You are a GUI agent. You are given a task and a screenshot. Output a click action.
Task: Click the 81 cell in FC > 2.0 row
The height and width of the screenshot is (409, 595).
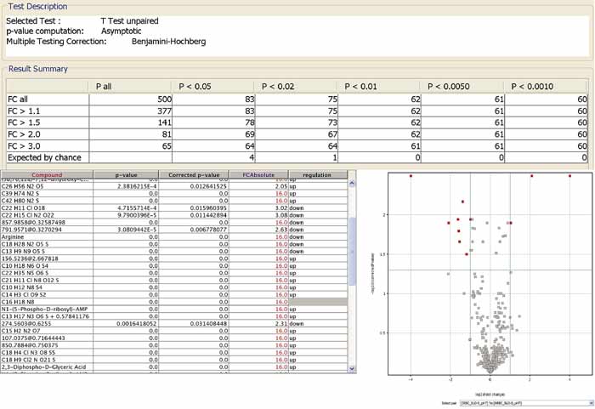click(130, 134)
